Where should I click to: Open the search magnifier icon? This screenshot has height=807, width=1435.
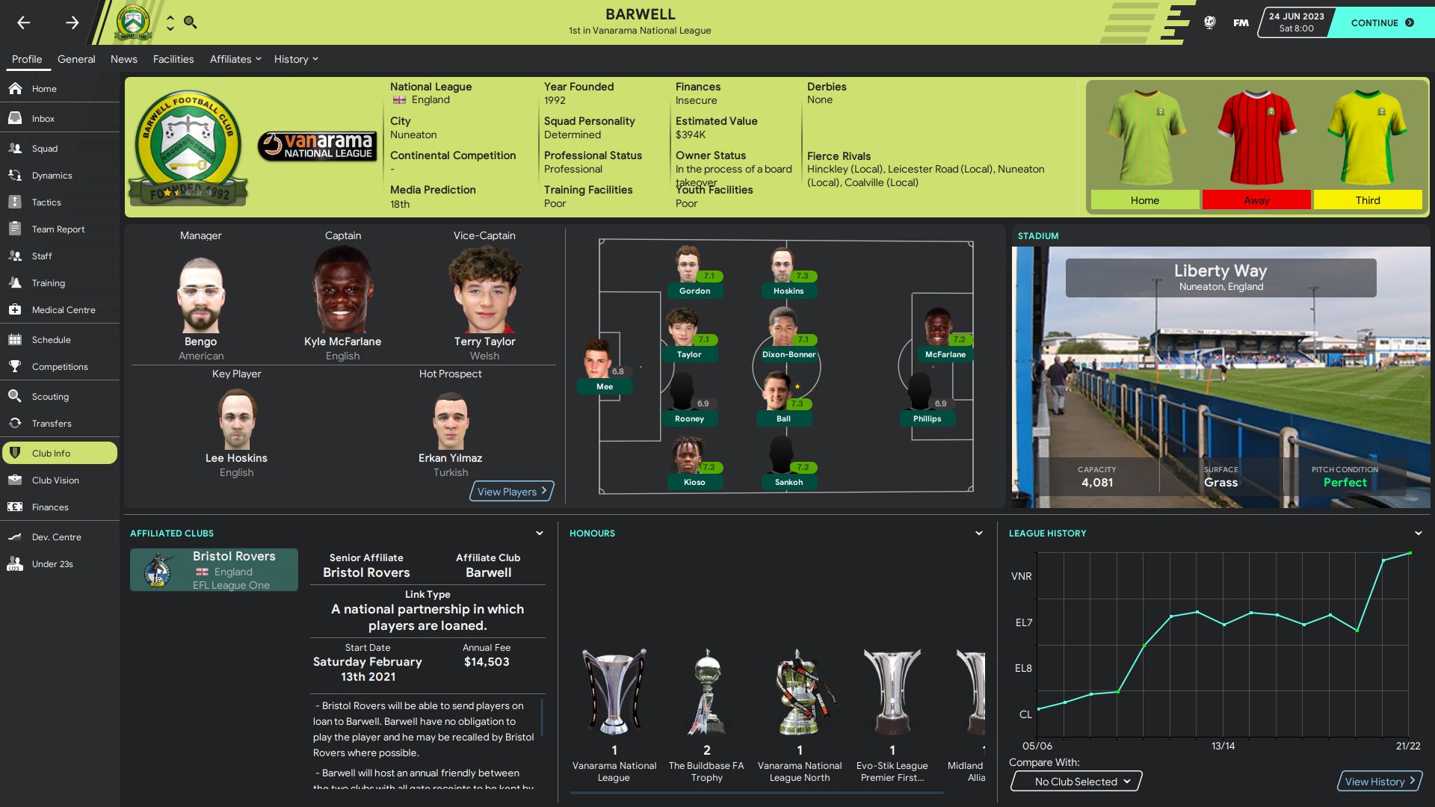[x=191, y=22]
